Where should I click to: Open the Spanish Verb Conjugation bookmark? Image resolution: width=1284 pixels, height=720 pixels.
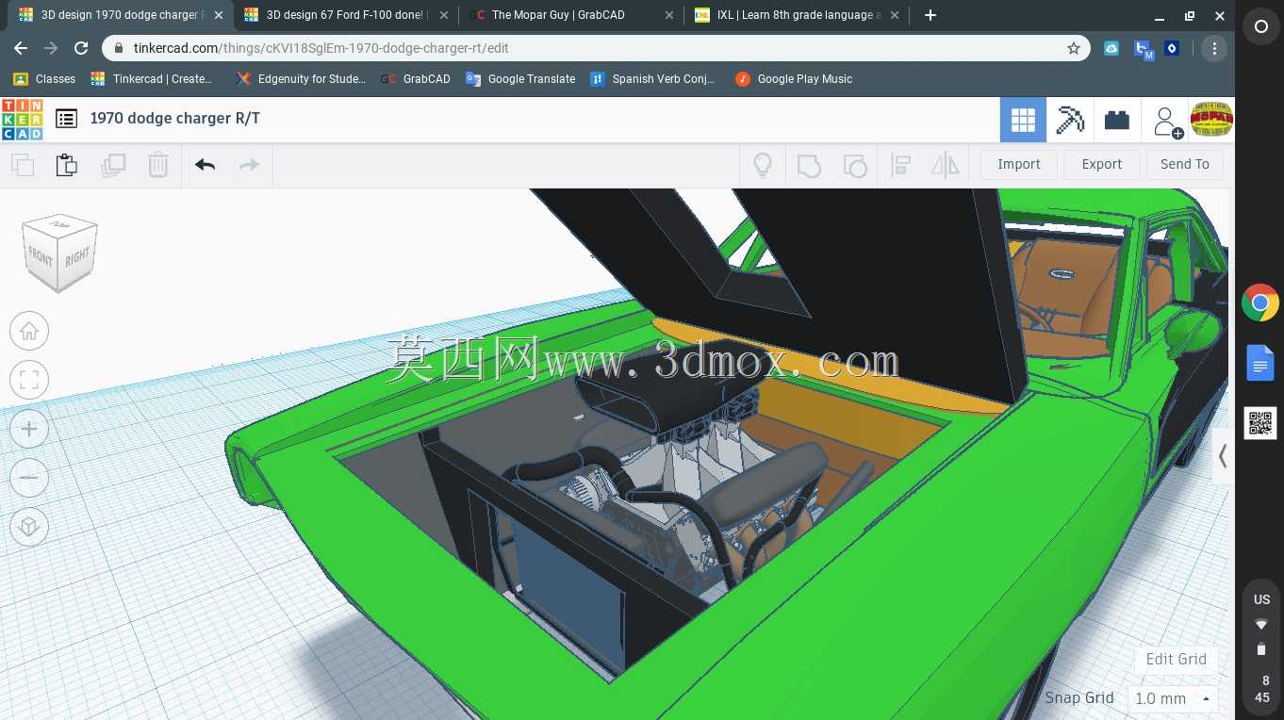point(652,79)
